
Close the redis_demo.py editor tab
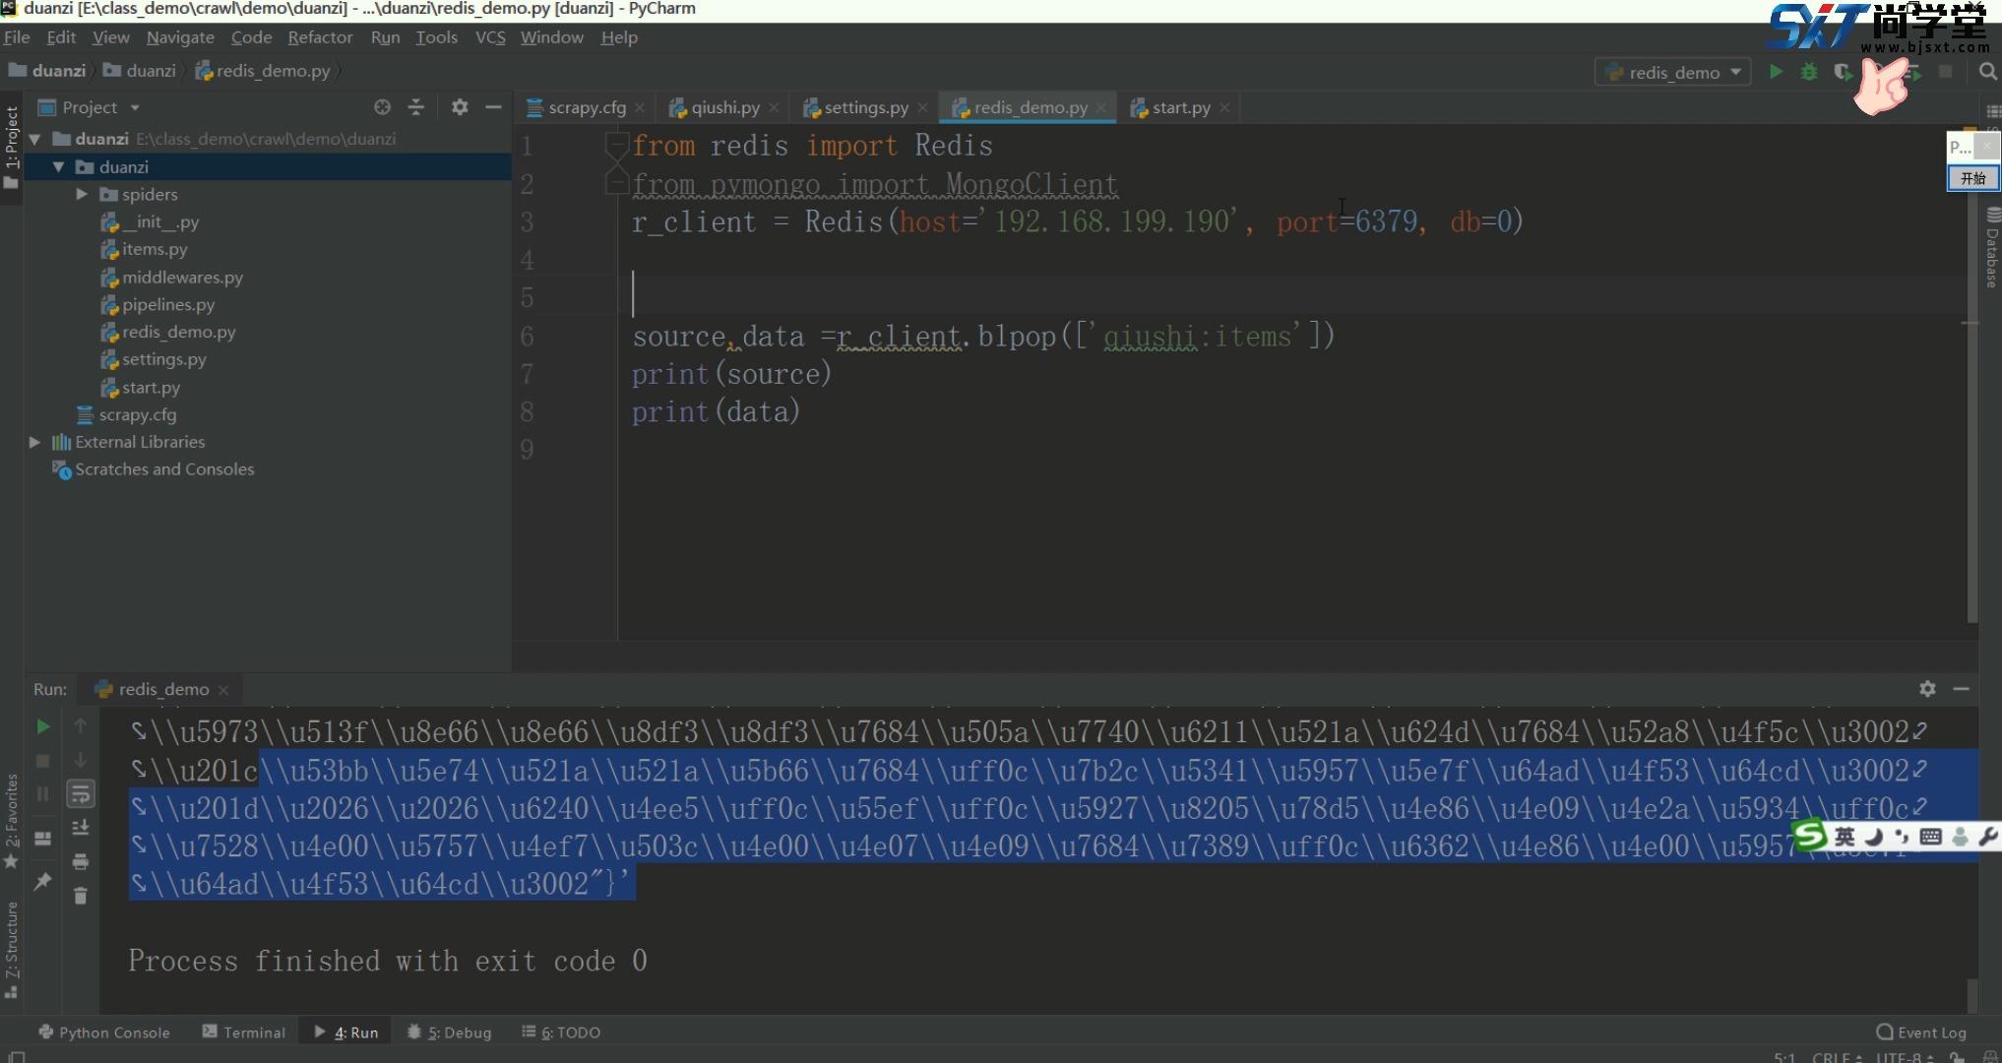point(1101,108)
